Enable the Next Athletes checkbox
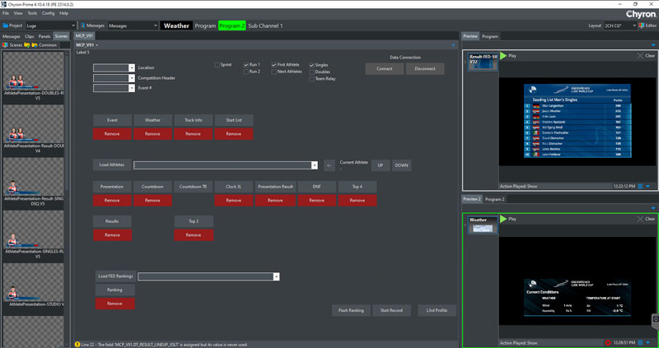 pos(274,72)
